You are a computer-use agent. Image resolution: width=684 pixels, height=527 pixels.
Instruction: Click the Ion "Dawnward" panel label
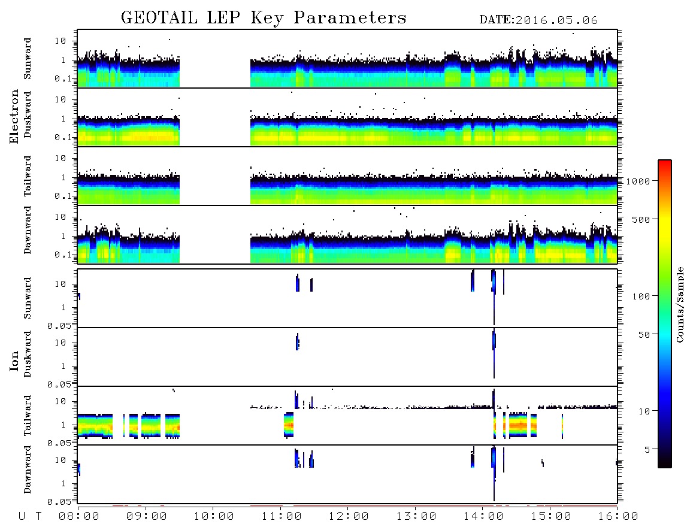point(28,470)
